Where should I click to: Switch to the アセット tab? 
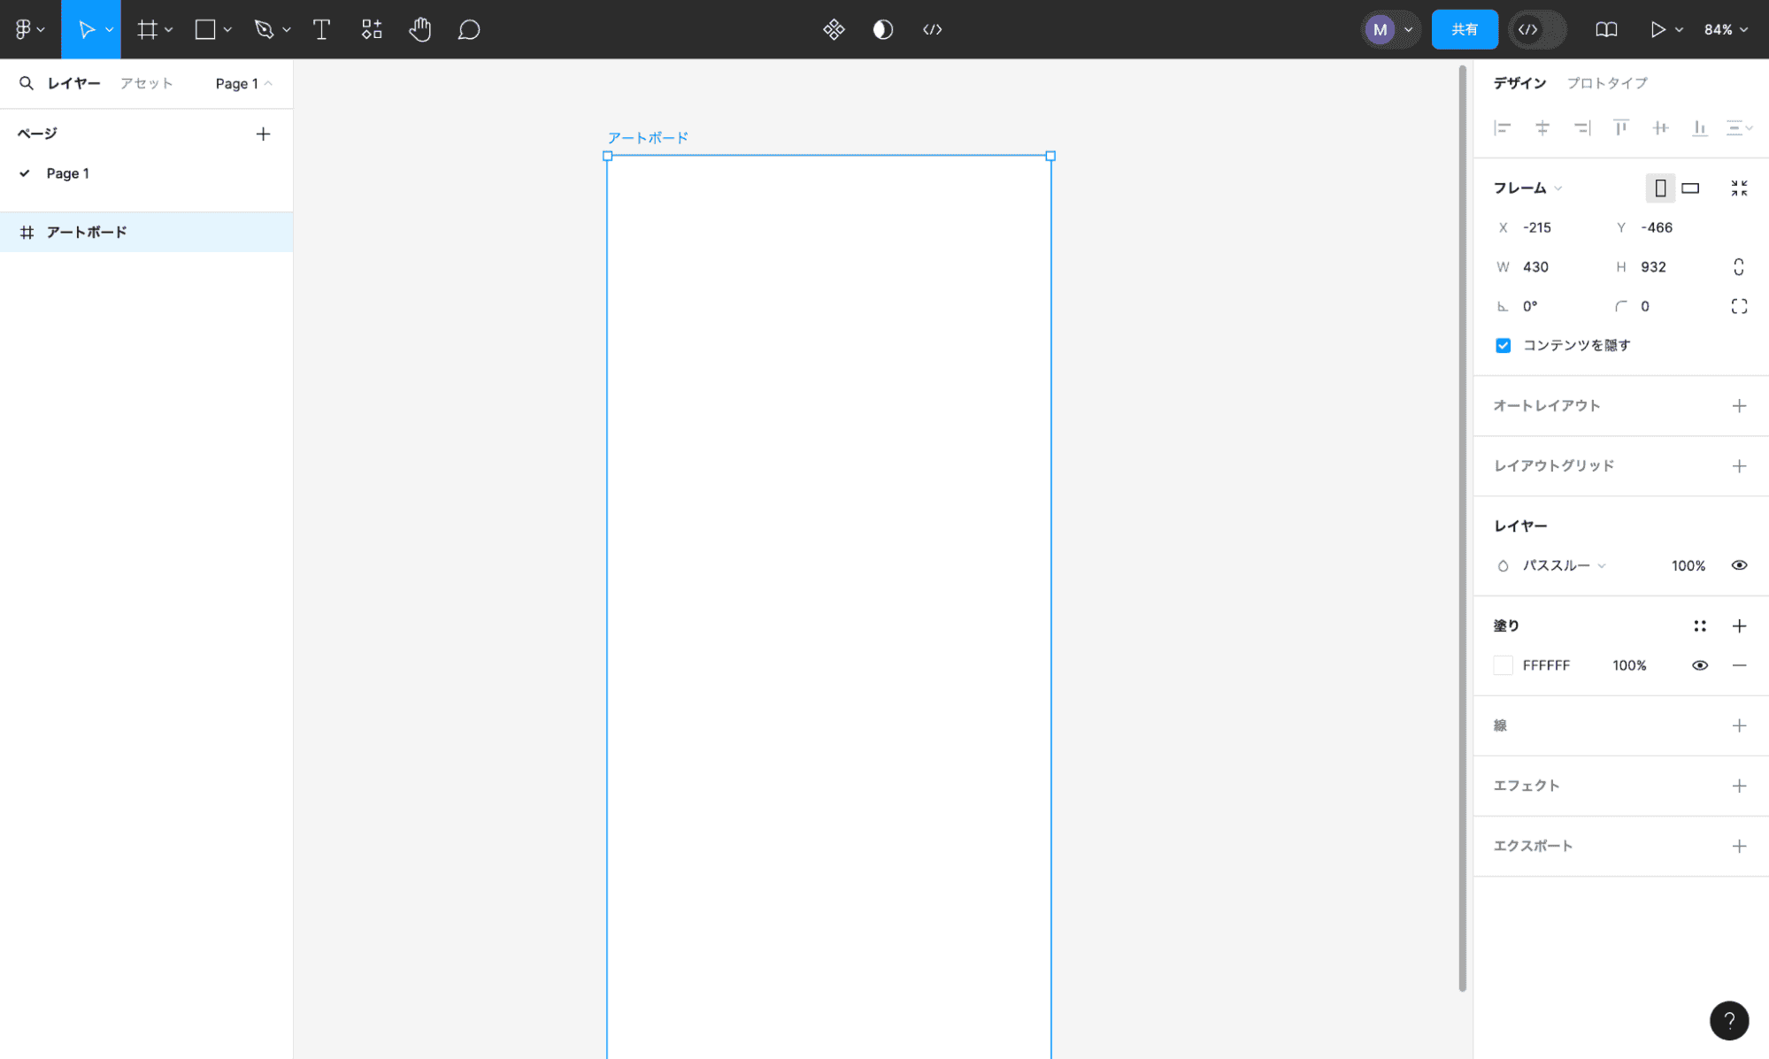click(146, 83)
